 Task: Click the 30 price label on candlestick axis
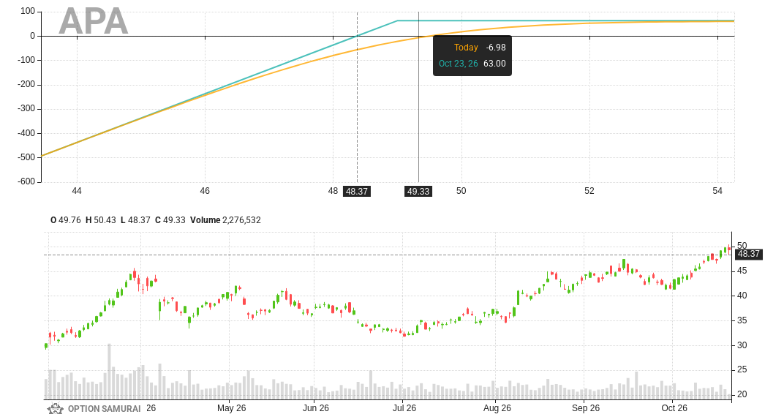point(742,345)
